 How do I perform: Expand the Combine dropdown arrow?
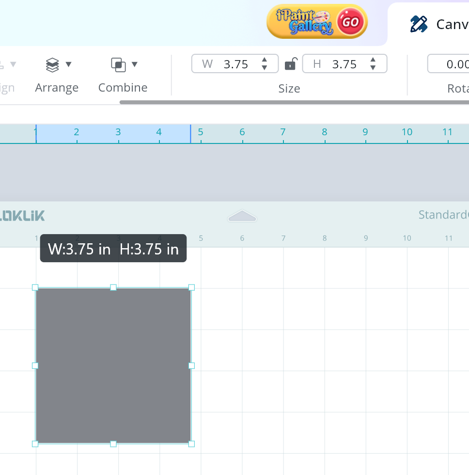pyautogui.click(x=135, y=64)
